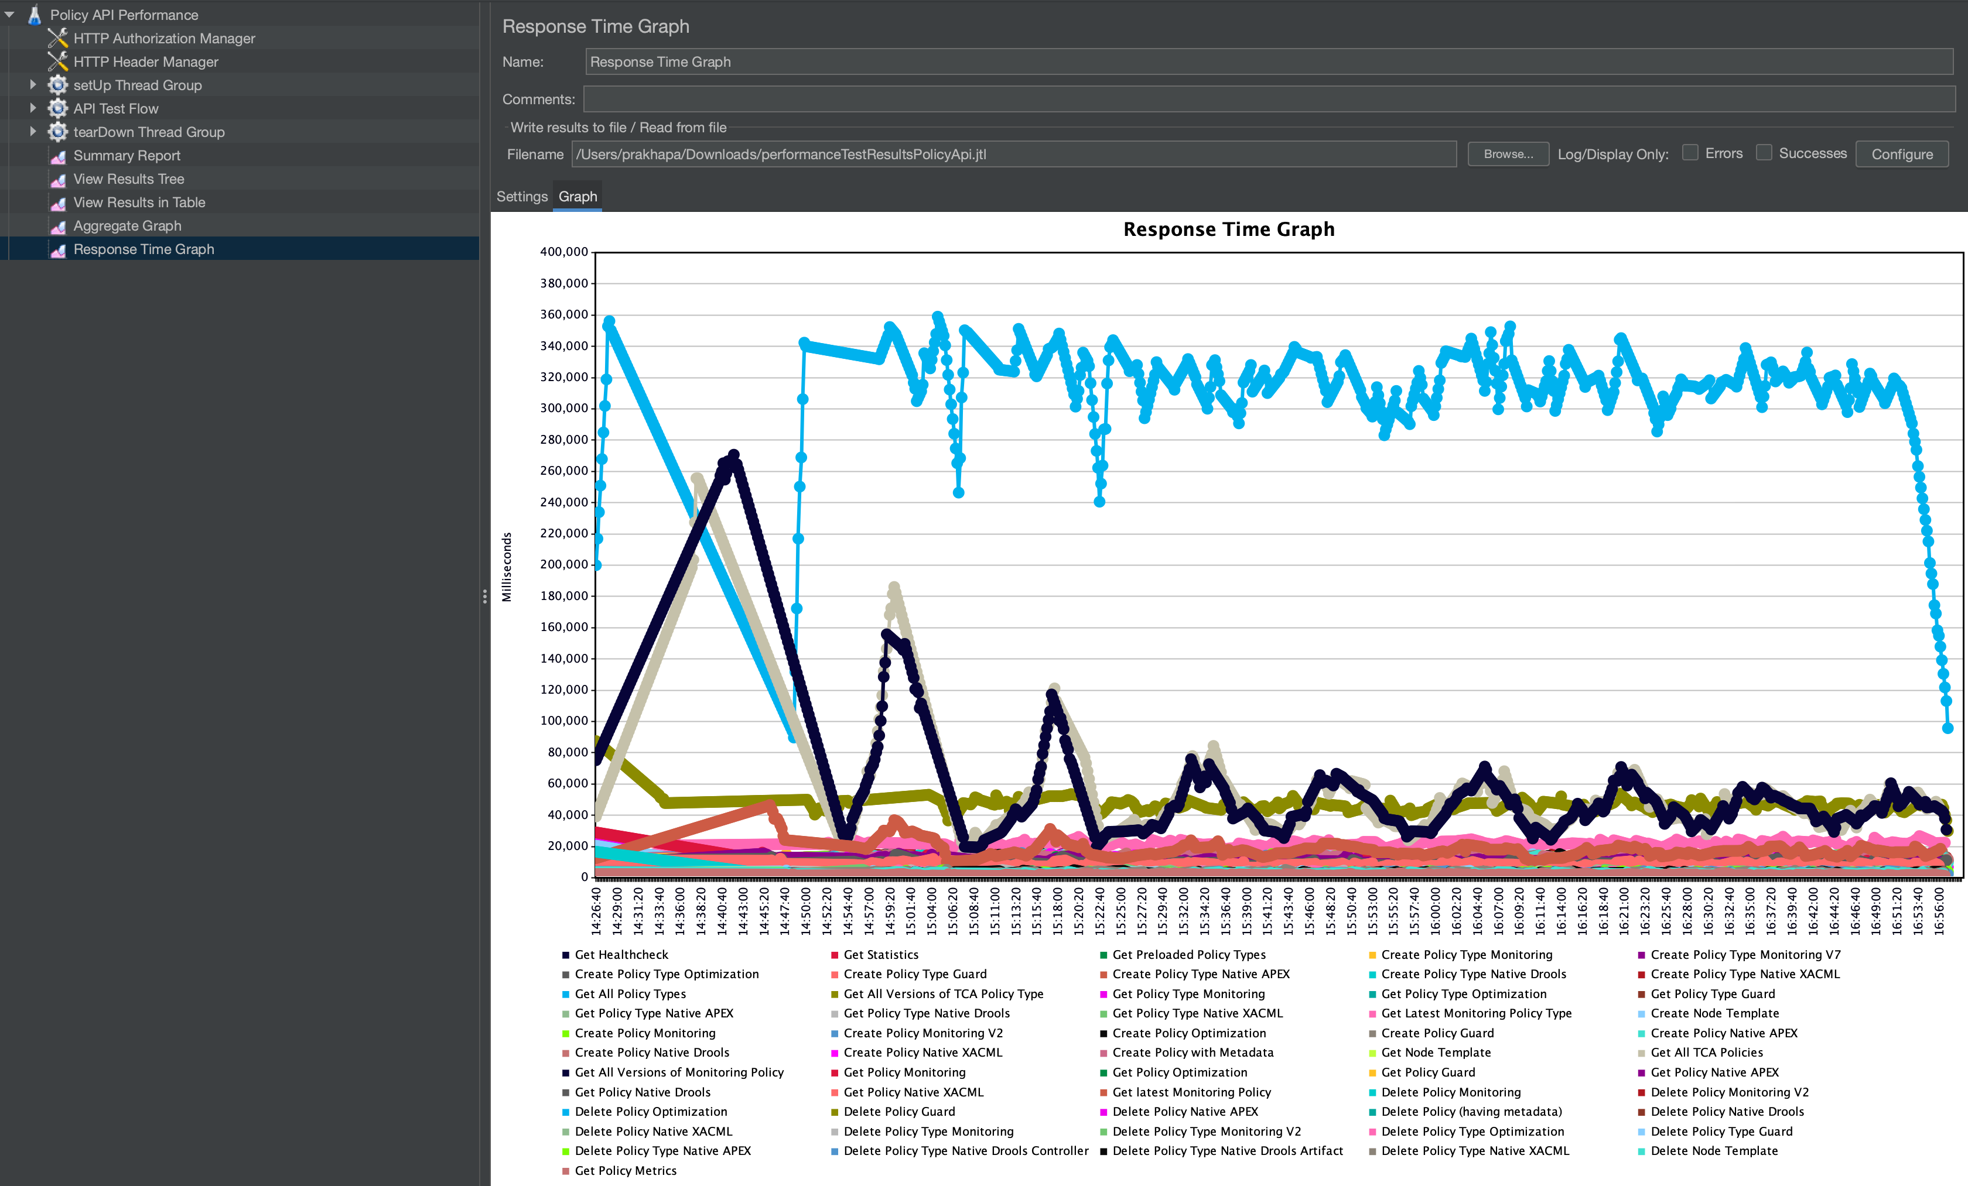Select the Aggregate Graph tree item
Image resolution: width=1968 pixels, height=1186 pixels.
coord(127,226)
